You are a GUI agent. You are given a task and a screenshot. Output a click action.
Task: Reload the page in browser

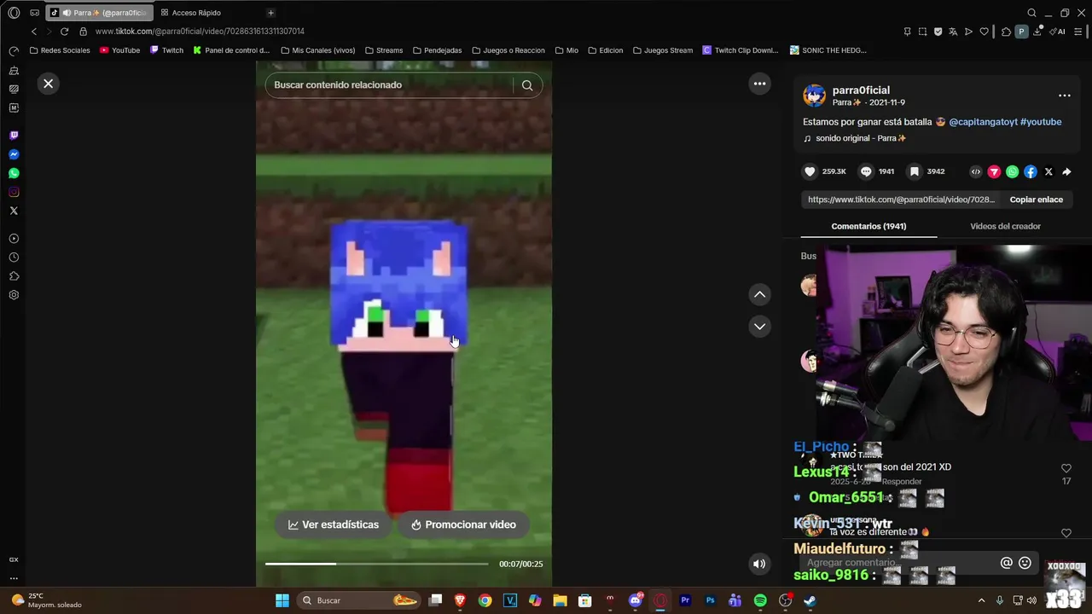(64, 32)
